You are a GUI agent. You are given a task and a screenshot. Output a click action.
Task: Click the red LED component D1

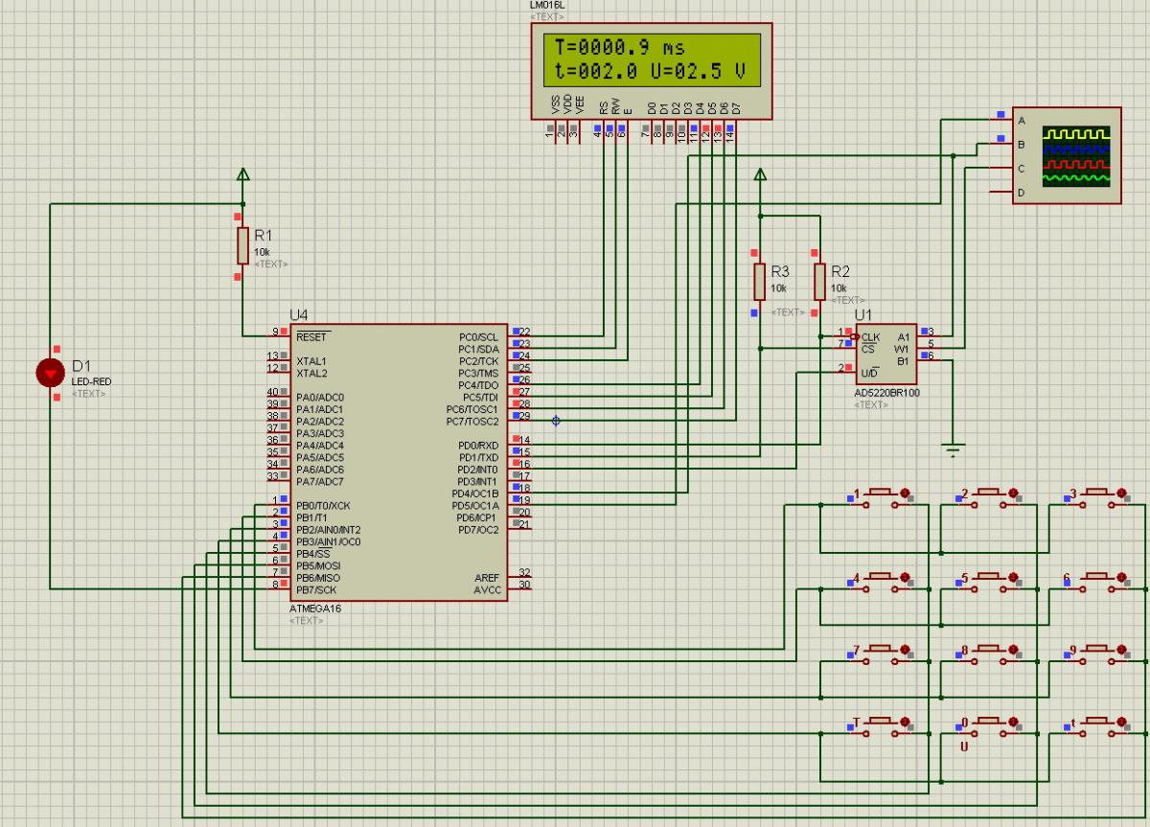coord(50,373)
